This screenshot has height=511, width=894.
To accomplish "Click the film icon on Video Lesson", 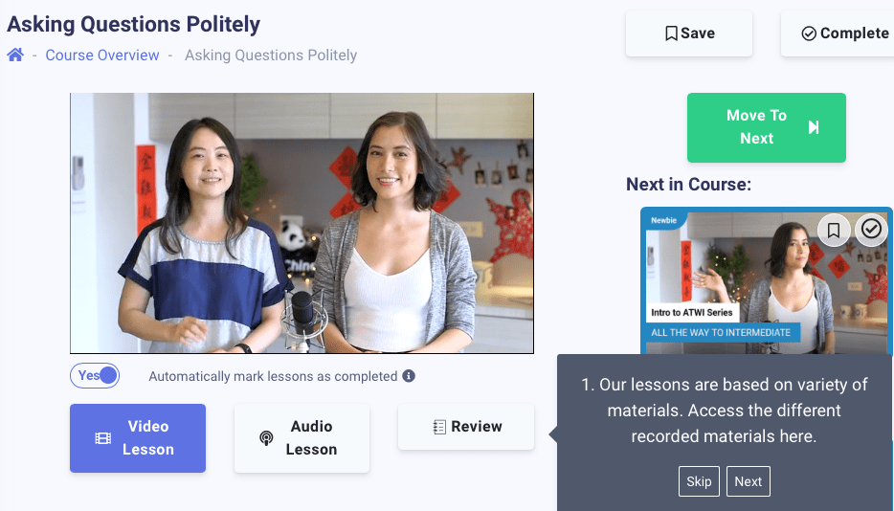I will (x=103, y=438).
